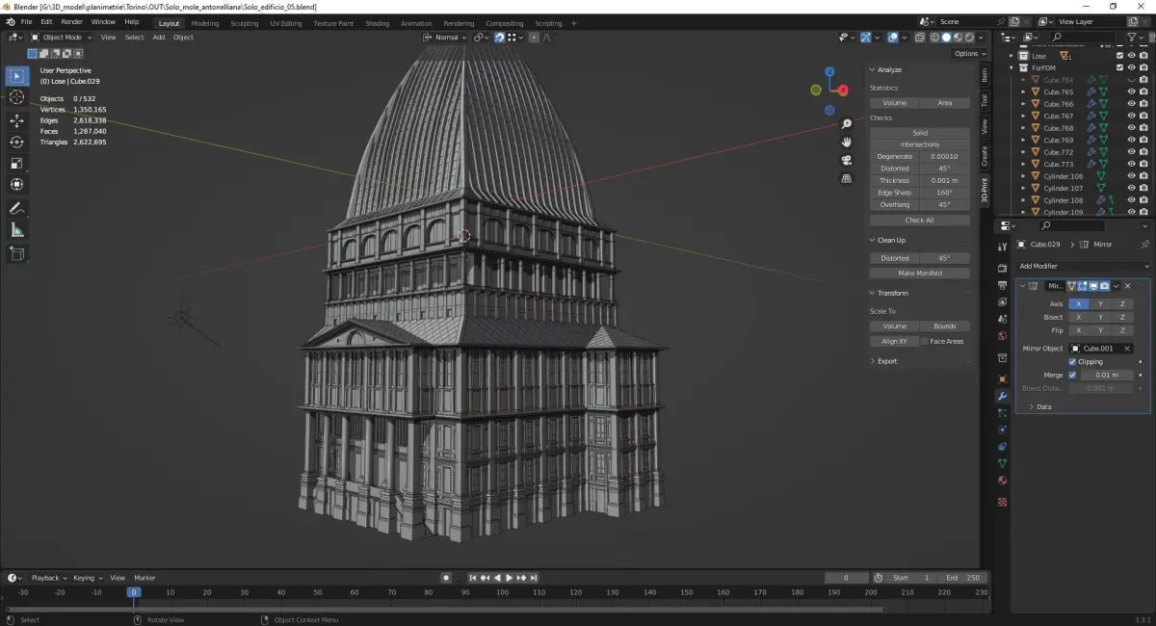The height and width of the screenshot is (626, 1156).
Task: Toggle snapping magnet icon in viewport header
Action: click(x=500, y=37)
